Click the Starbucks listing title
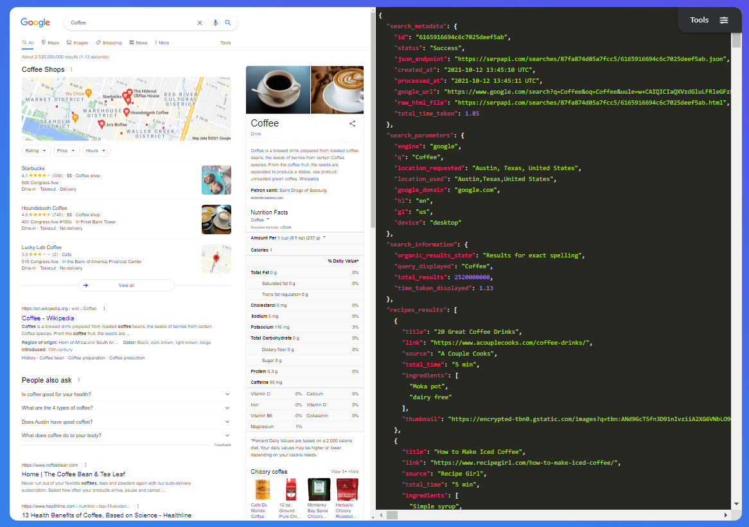 click(33, 169)
